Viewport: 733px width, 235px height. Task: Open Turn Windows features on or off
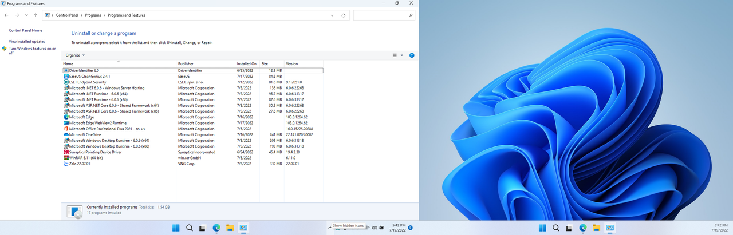pyautogui.click(x=32, y=51)
